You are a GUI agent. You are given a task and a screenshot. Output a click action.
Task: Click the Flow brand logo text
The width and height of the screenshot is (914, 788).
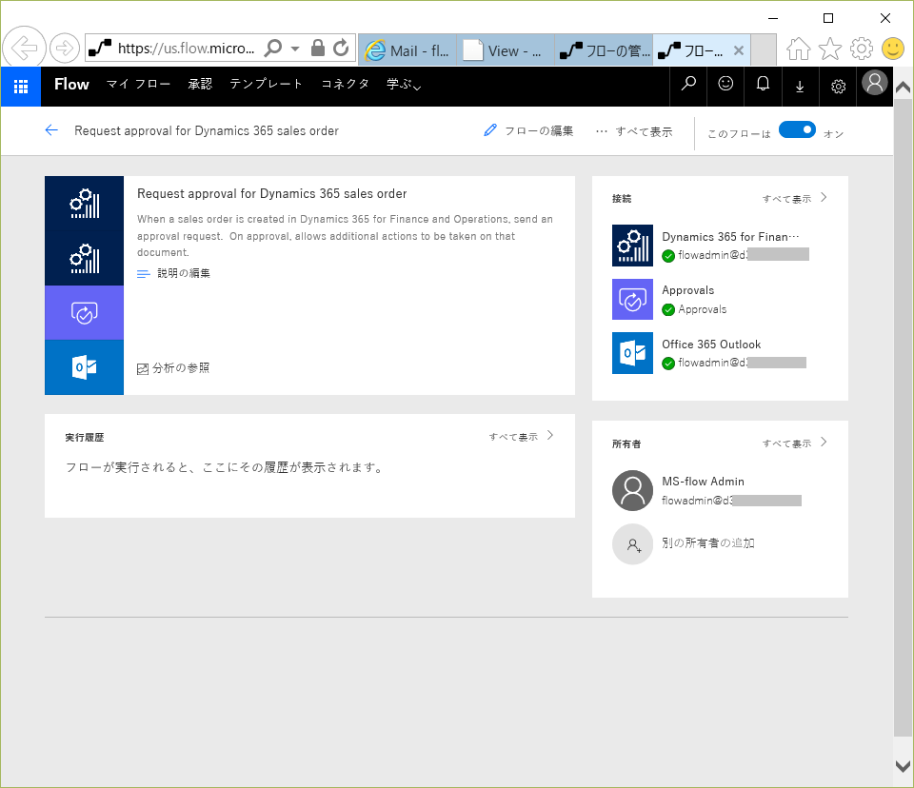coord(71,85)
